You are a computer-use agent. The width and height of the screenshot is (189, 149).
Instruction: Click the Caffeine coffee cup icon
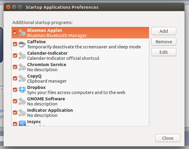[x=22, y=44]
